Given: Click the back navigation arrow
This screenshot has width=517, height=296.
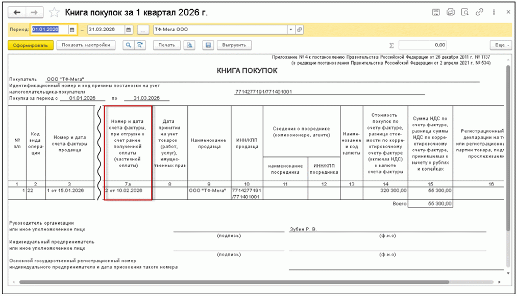Looking at the screenshot, I should [17, 12].
